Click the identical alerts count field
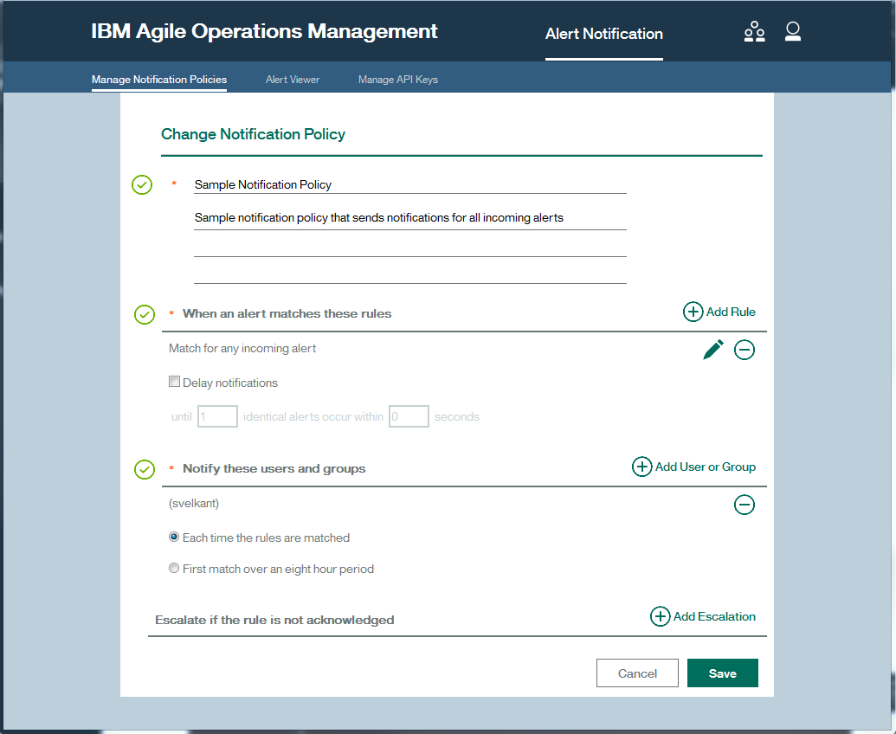 [217, 416]
